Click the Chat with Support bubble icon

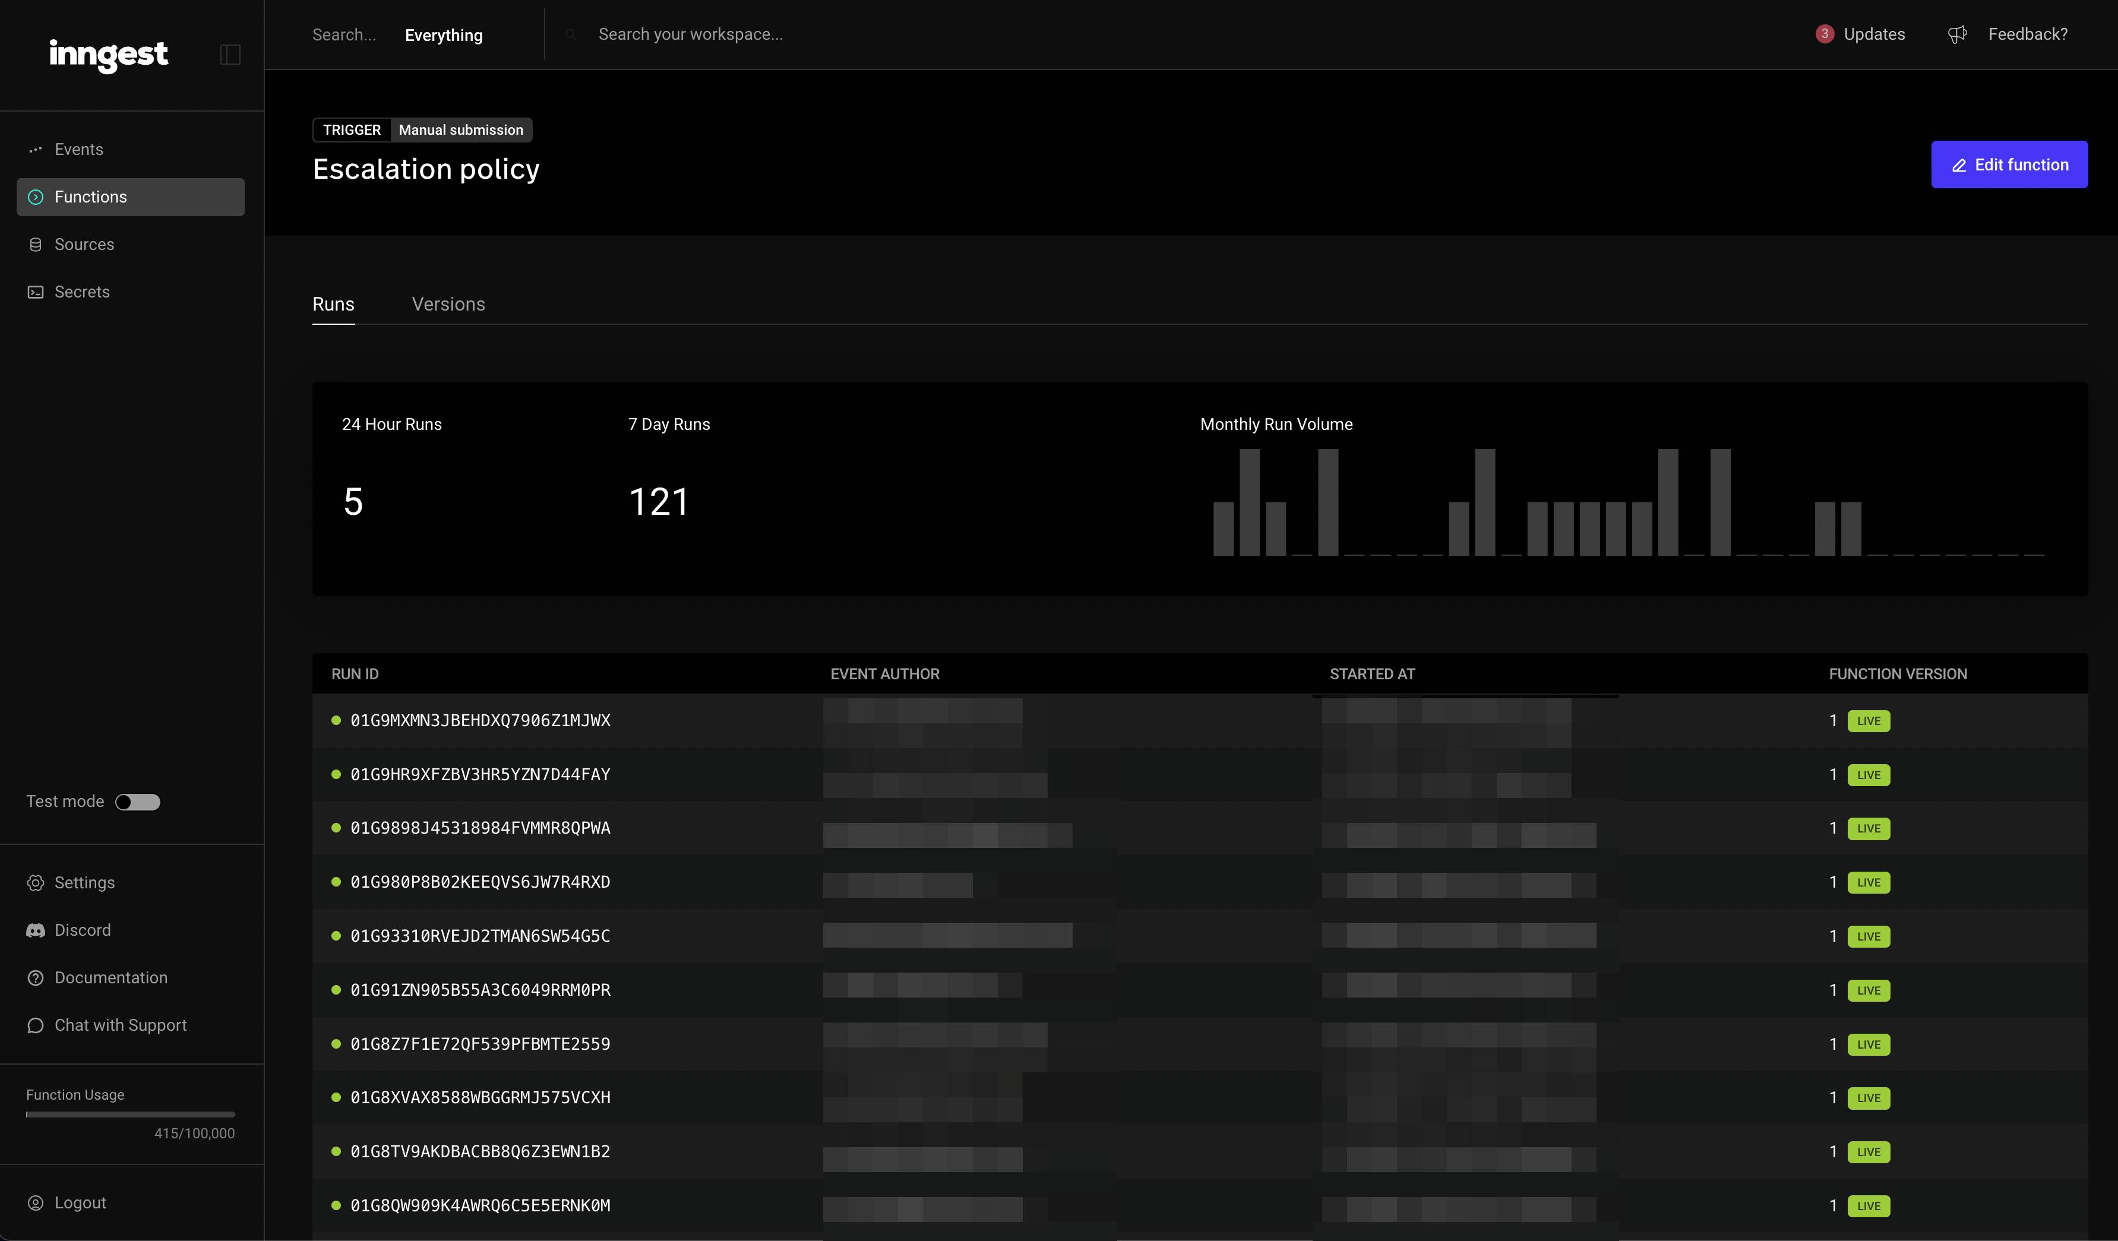pyautogui.click(x=35, y=1026)
